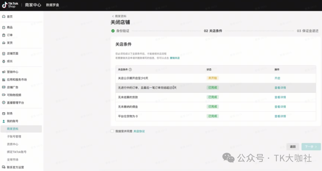Click 撤销关店 link to cancel closure
This screenshot has width=322, height=171.
click(x=175, y=58)
